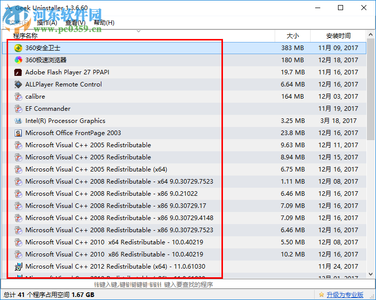Sort by 大小 column header
376x300 pixels.
tap(292, 36)
